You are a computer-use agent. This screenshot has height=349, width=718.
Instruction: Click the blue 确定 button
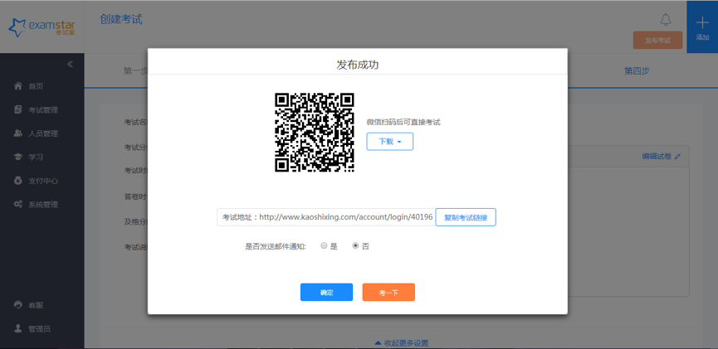click(326, 293)
